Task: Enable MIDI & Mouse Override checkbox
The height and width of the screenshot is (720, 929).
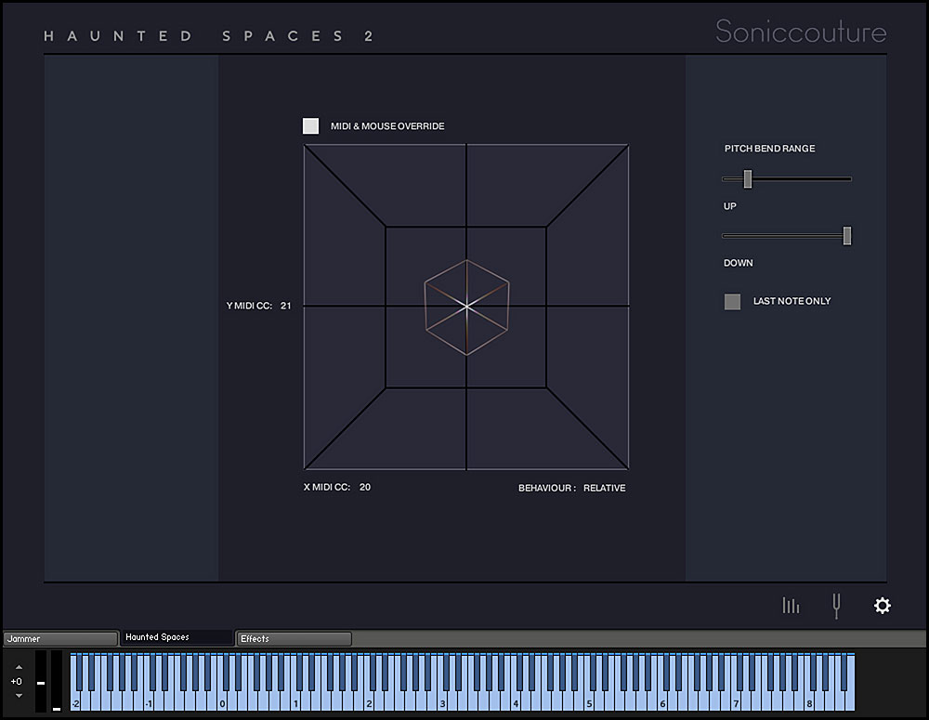Action: [310, 125]
